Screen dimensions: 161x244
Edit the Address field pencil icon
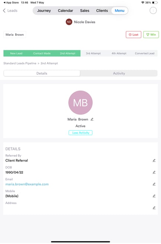(x=154, y=208)
